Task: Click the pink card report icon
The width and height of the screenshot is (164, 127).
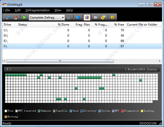Action: coord(96,17)
